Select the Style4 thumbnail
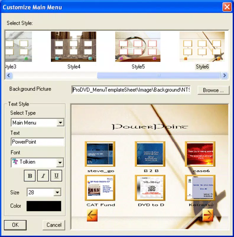234x237 pixels. (x=74, y=47)
